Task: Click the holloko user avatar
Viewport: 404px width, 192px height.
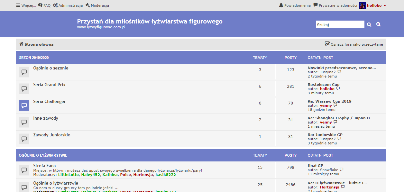Action: (x=363, y=5)
